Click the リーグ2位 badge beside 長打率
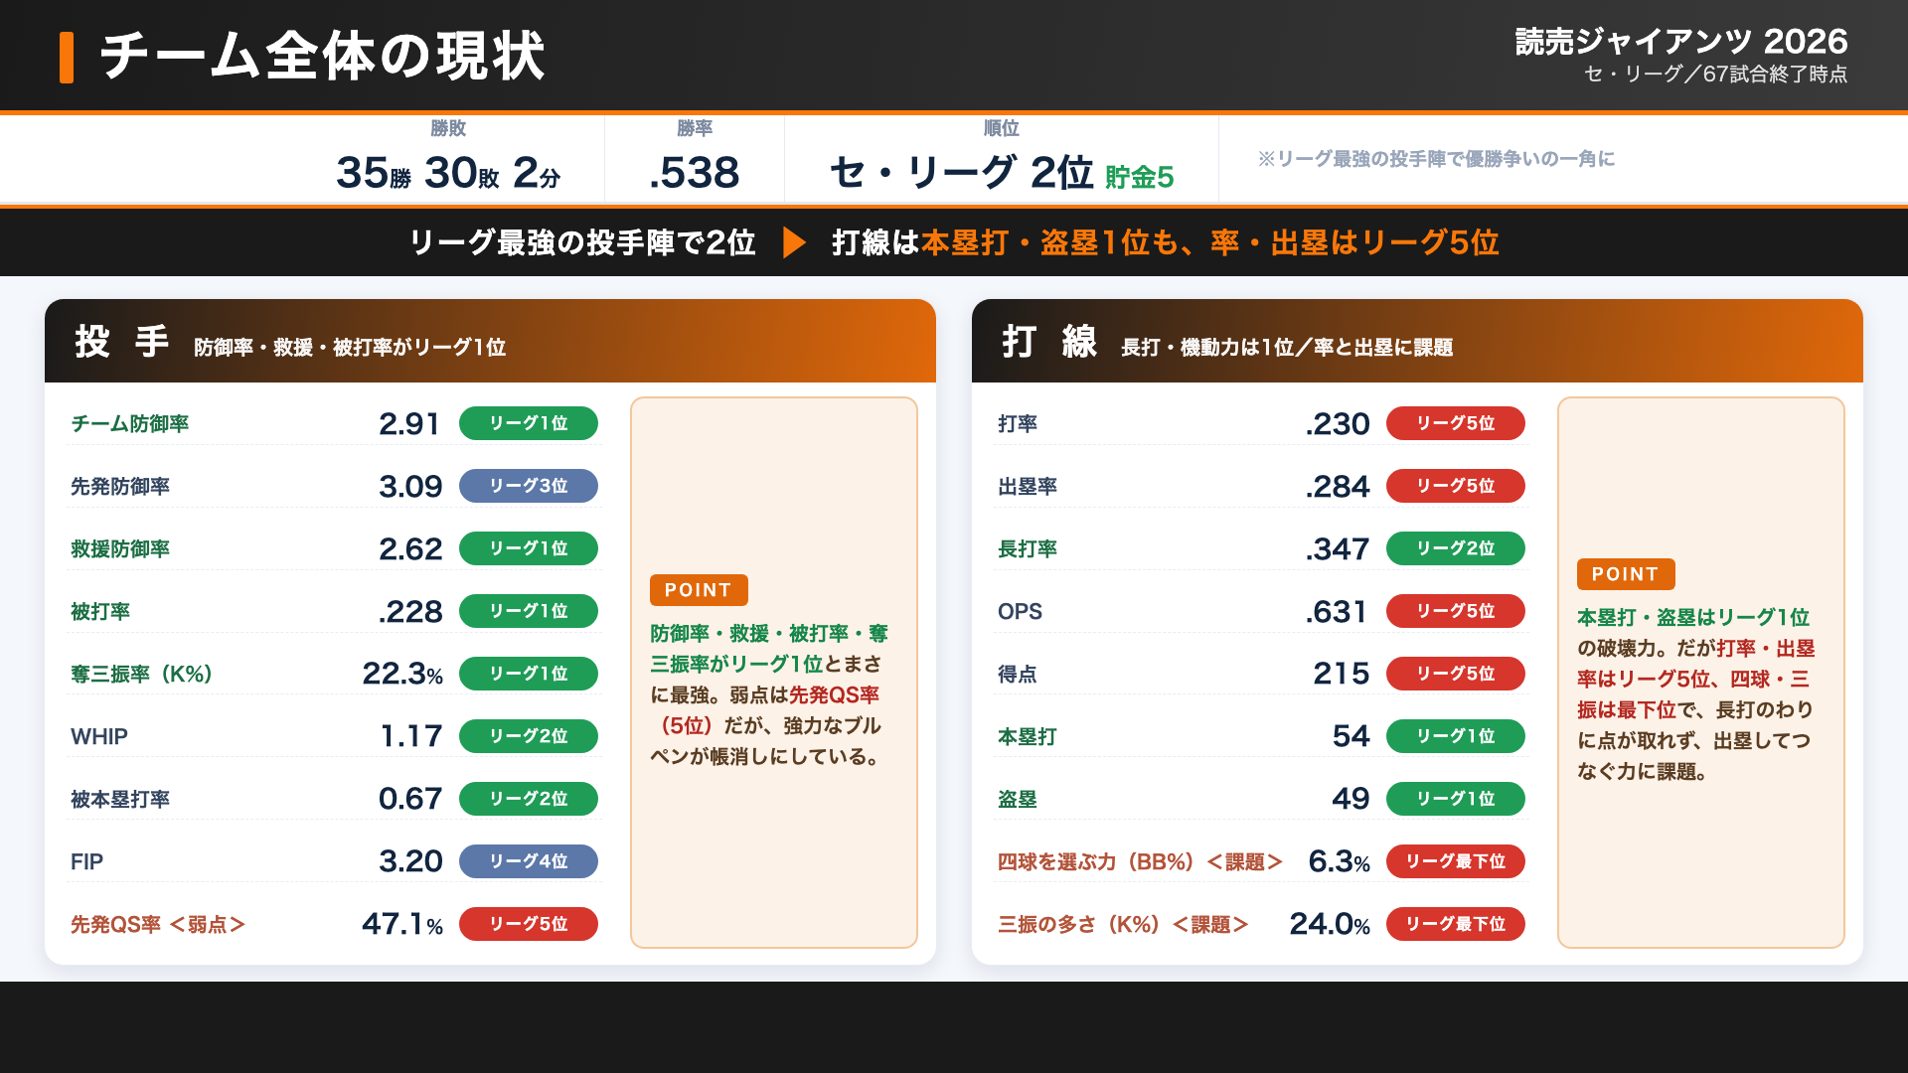The image size is (1908, 1073). pos(1456,548)
